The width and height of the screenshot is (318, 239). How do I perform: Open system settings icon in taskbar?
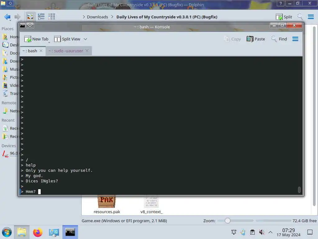(x=54, y=232)
